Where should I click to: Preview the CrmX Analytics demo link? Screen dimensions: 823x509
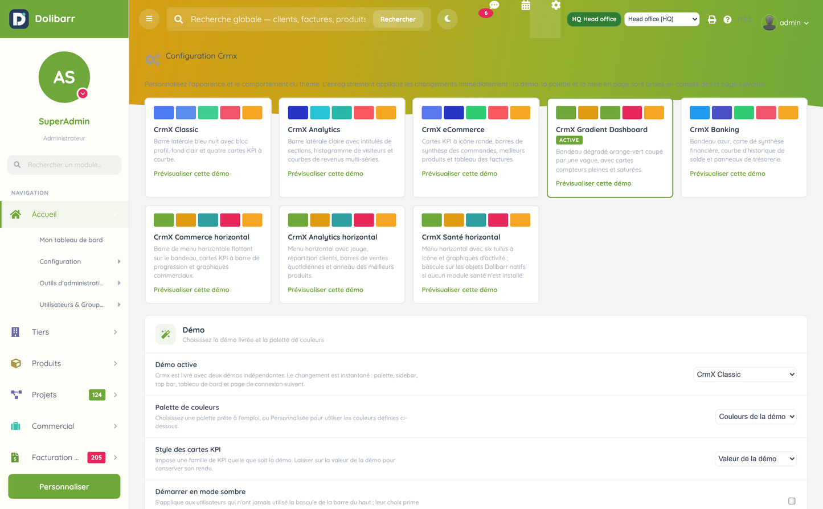tap(325, 174)
